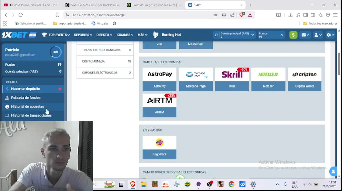Open Seleccionar perfil bookmark
This screenshot has height=191, width=342.
(x=31, y=23)
